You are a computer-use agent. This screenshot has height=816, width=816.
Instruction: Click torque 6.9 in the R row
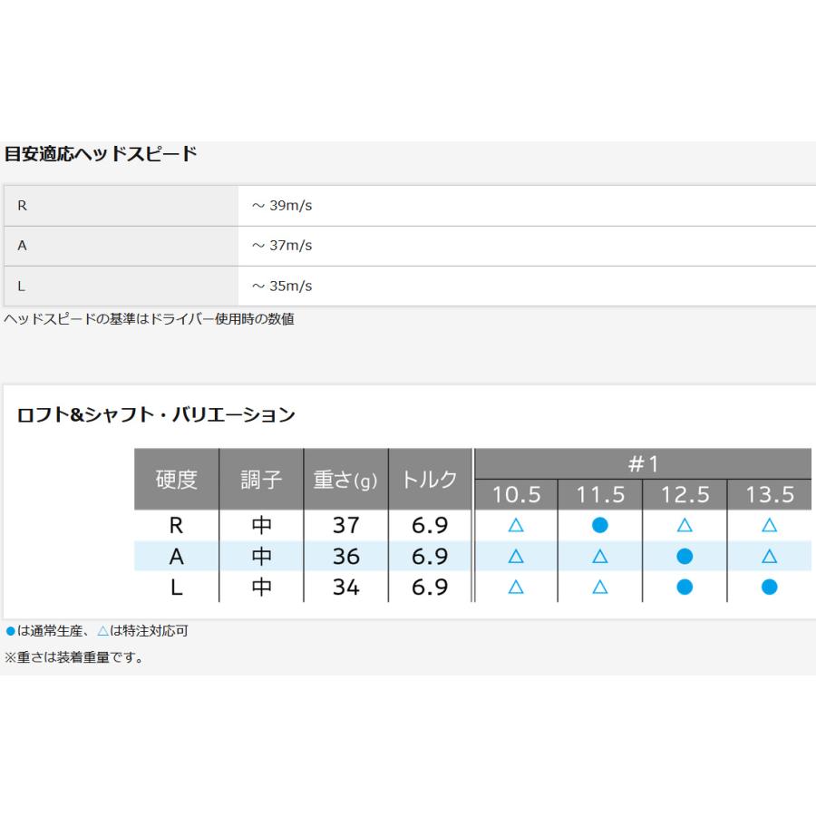[x=430, y=526]
